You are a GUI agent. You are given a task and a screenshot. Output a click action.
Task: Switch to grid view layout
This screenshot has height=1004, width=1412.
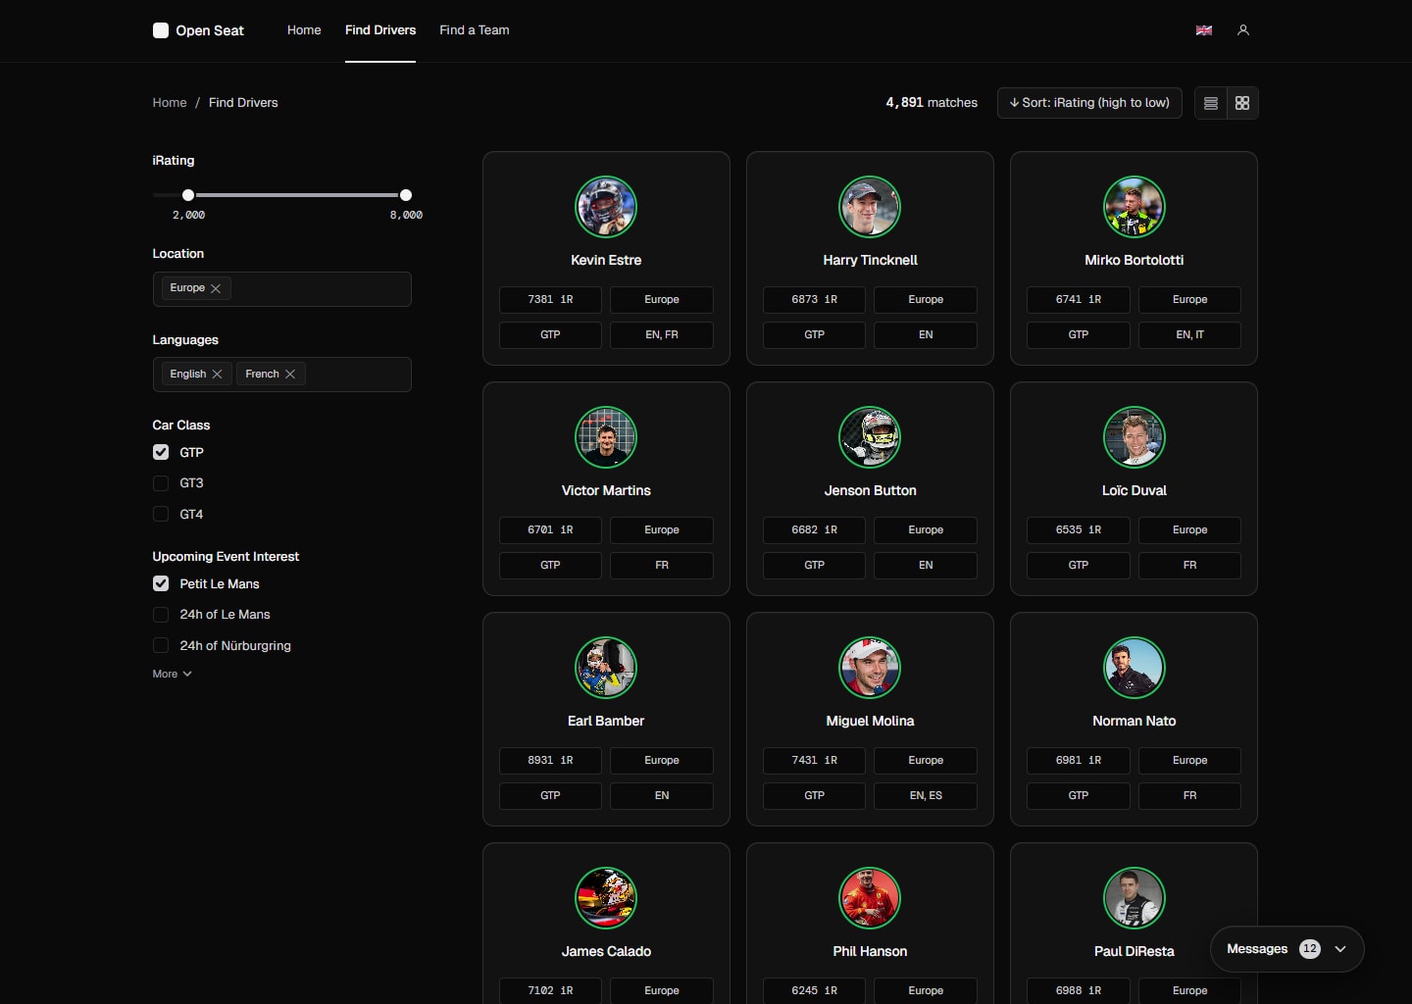[x=1242, y=103]
